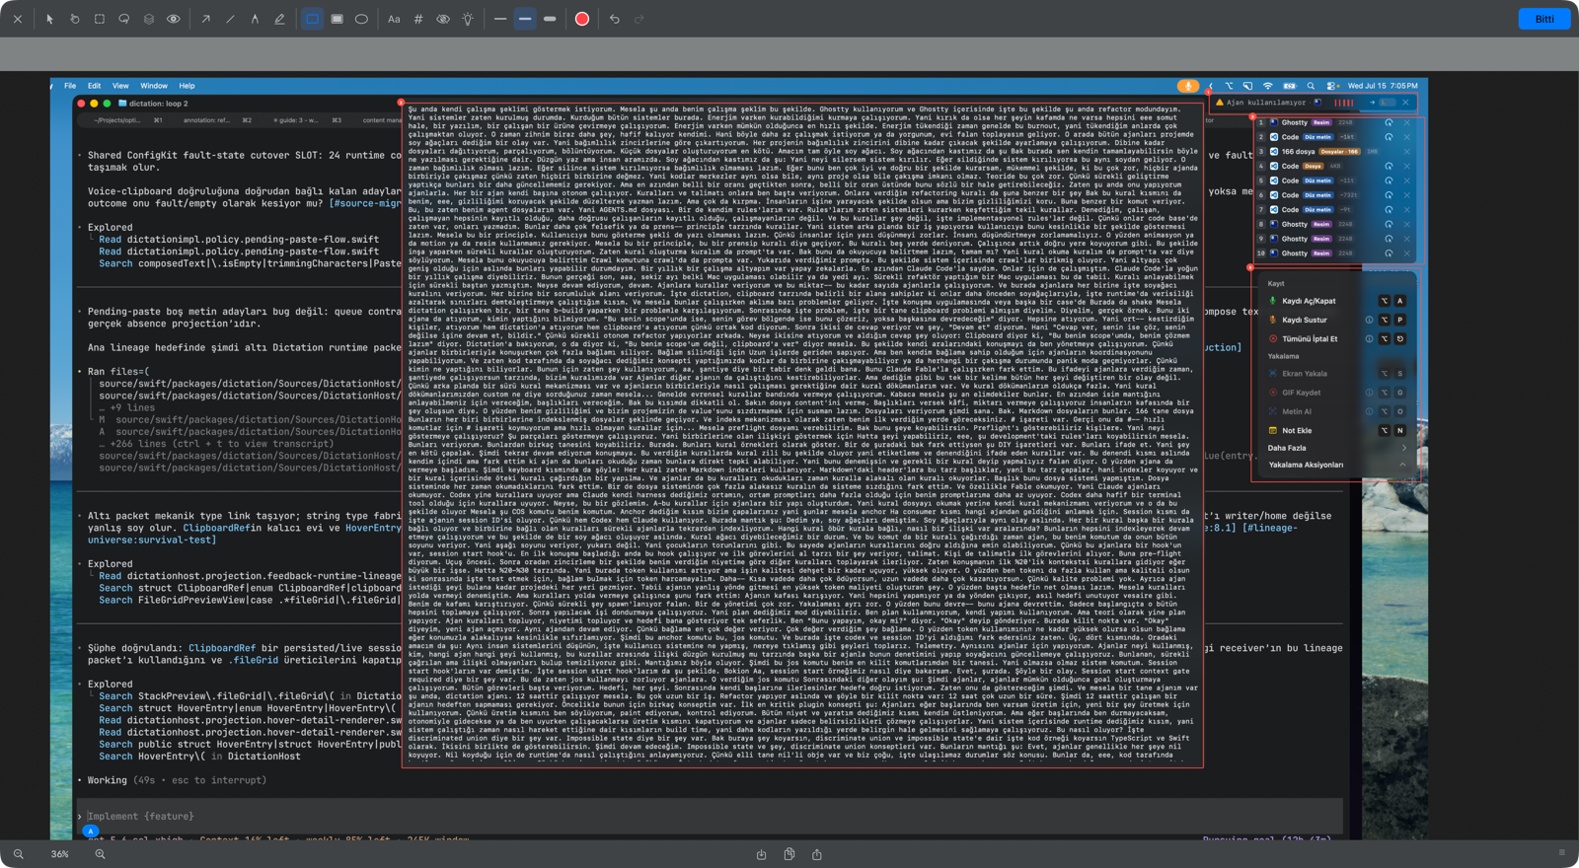The height and width of the screenshot is (868, 1579).
Task: Toggle the crossed-eye blur tool
Action: pyautogui.click(x=443, y=19)
